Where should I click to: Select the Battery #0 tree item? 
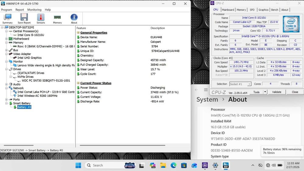24,107
